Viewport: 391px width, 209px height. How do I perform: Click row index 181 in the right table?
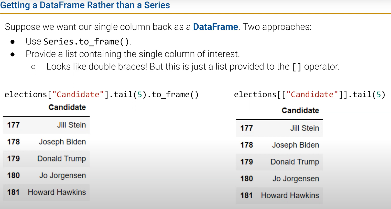click(x=247, y=195)
